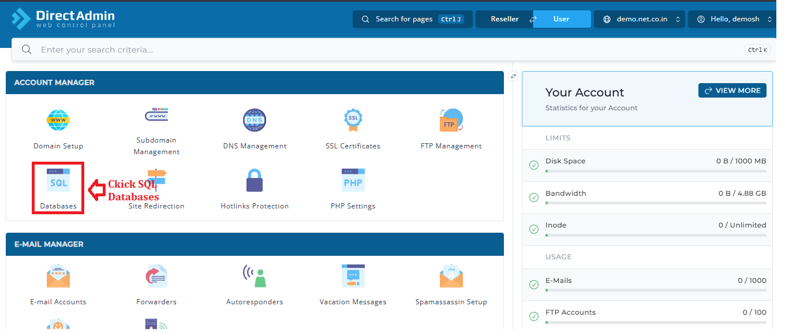
Task: Open Autoresponders icon
Action: point(255,276)
